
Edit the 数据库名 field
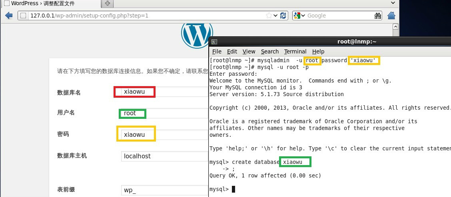[x=164, y=92]
